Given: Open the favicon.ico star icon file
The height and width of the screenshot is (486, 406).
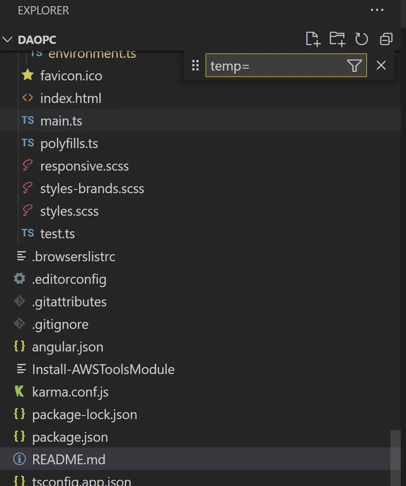Looking at the screenshot, I should point(28,75).
